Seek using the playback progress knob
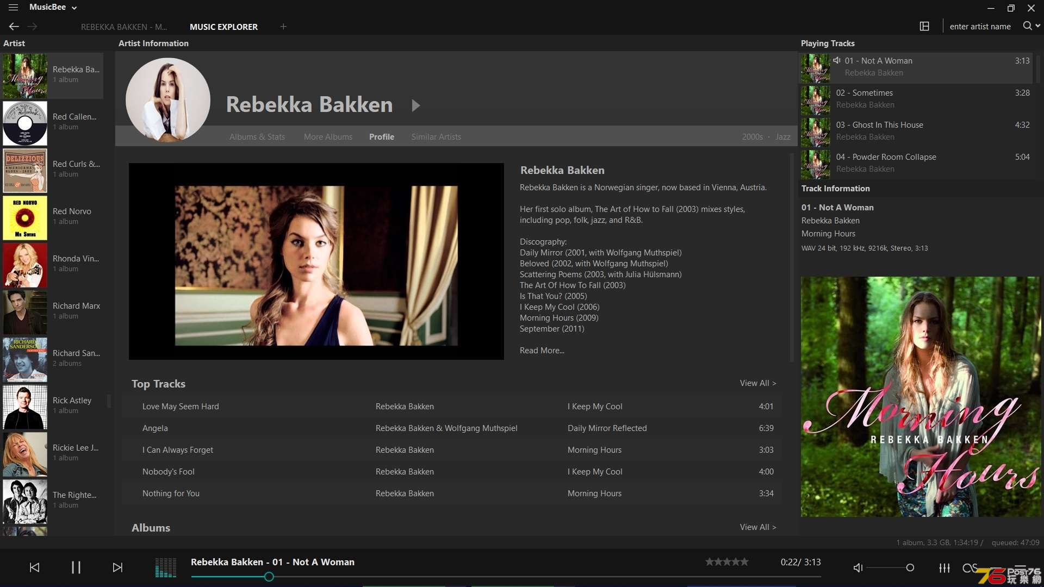This screenshot has width=1044, height=587. pyautogui.click(x=269, y=577)
